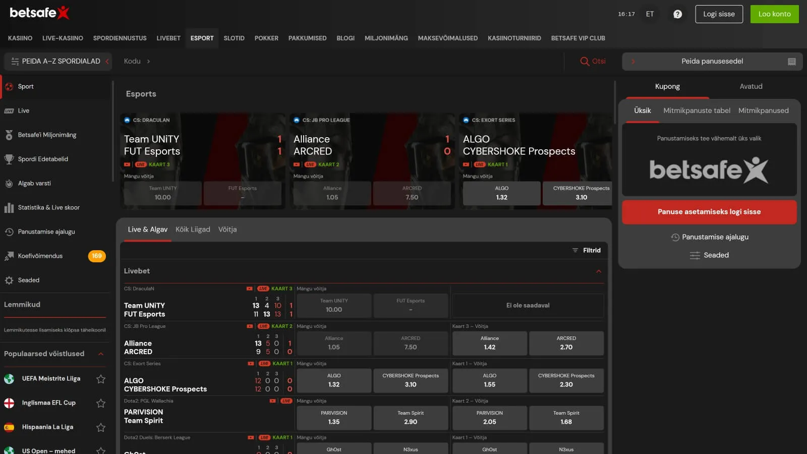807x454 pixels.
Task: Open Statistika & Live skoor bar chart icon
Action: click(x=9, y=208)
